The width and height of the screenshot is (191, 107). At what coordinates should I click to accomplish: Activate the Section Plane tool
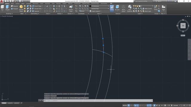[x=71, y=8]
